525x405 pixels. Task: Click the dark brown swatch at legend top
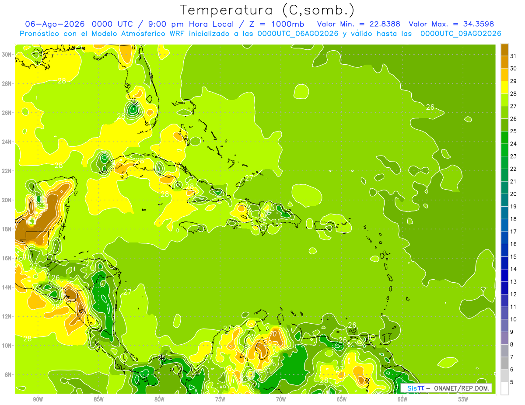point(504,49)
